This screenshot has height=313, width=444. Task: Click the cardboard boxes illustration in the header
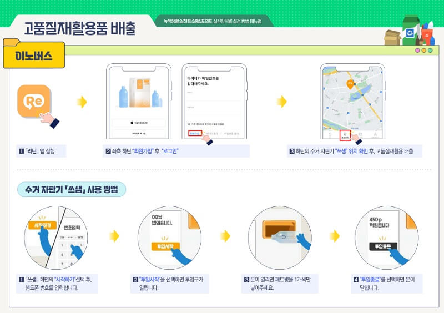point(392,38)
